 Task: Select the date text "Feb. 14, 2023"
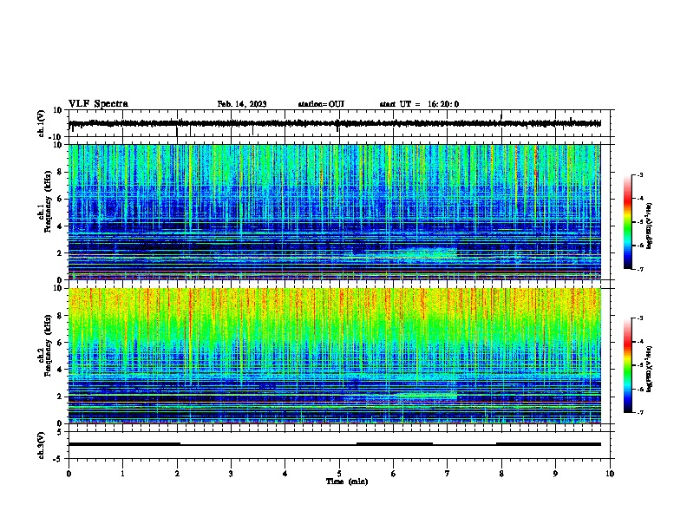pyautogui.click(x=242, y=104)
